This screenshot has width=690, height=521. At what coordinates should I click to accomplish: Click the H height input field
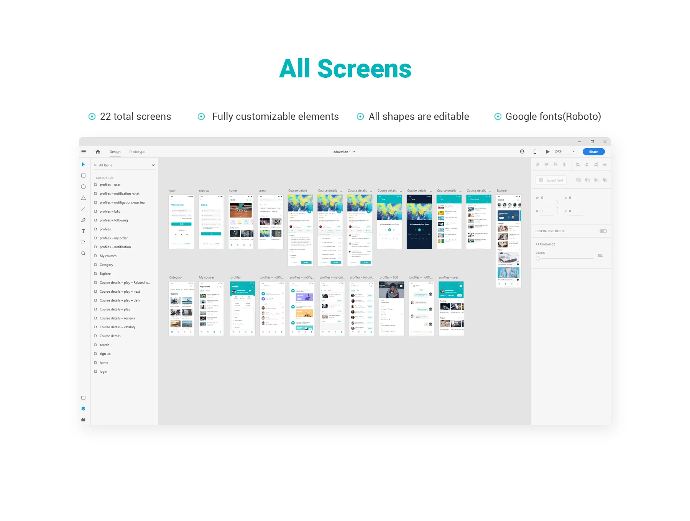click(x=547, y=211)
